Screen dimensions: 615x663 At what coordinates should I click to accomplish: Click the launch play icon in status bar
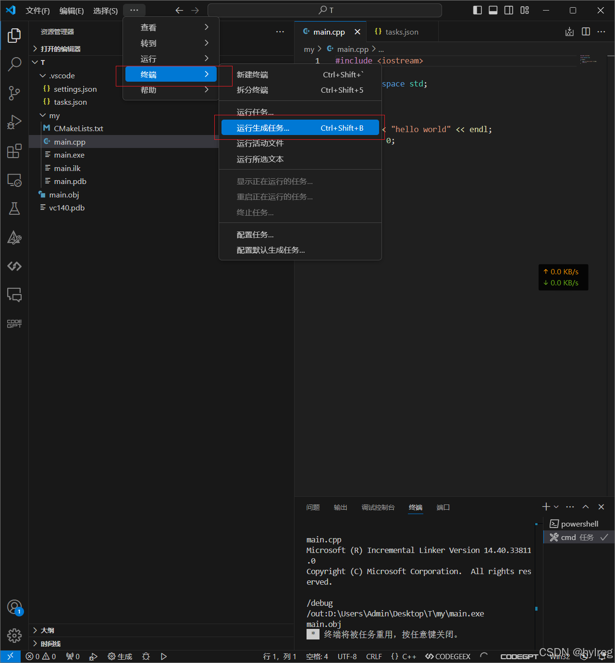(x=163, y=656)
